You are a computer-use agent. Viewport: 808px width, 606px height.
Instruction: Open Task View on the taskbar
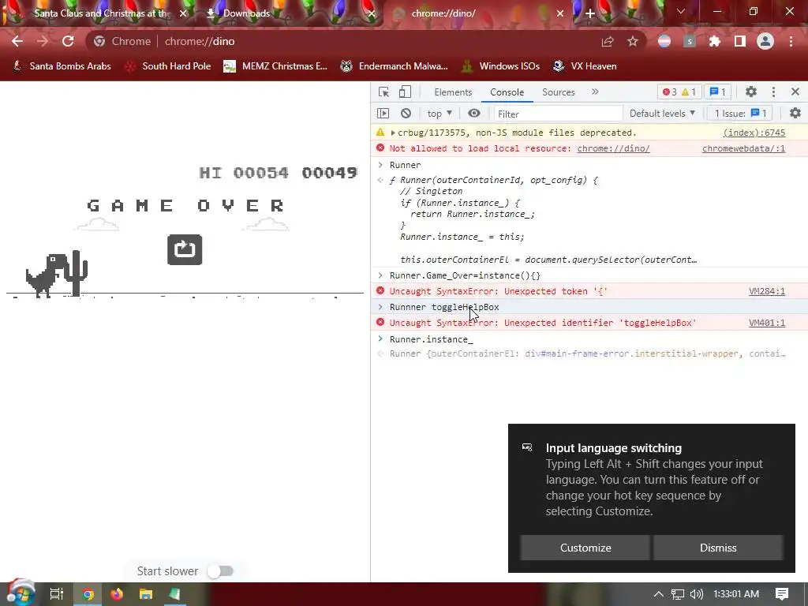56,594
